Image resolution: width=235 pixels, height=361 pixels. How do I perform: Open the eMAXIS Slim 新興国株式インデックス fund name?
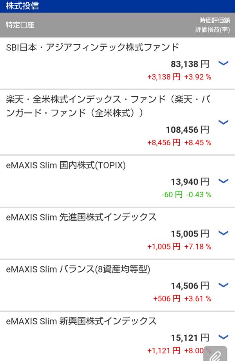[x=81, y=321]
